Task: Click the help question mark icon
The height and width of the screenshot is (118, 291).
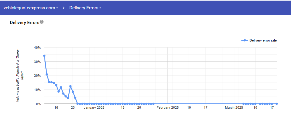Action: pos(42,22)
